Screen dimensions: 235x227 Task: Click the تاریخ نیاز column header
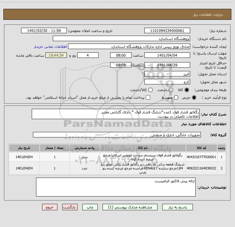24,148
